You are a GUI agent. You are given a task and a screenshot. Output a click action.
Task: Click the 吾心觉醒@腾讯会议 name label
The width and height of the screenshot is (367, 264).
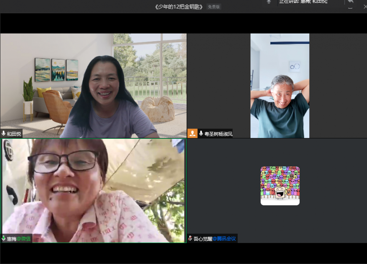tap(214, 238)
